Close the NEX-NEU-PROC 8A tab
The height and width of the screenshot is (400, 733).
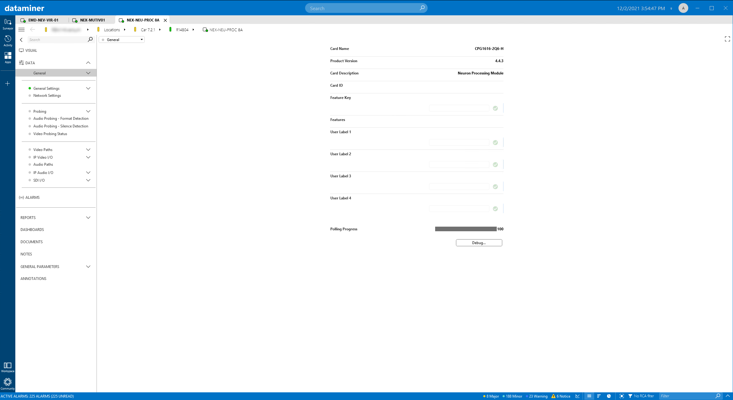click(x=165, y=20)
